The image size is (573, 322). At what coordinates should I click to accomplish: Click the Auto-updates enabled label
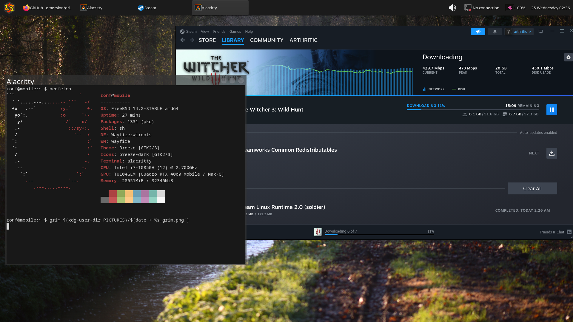538,132
